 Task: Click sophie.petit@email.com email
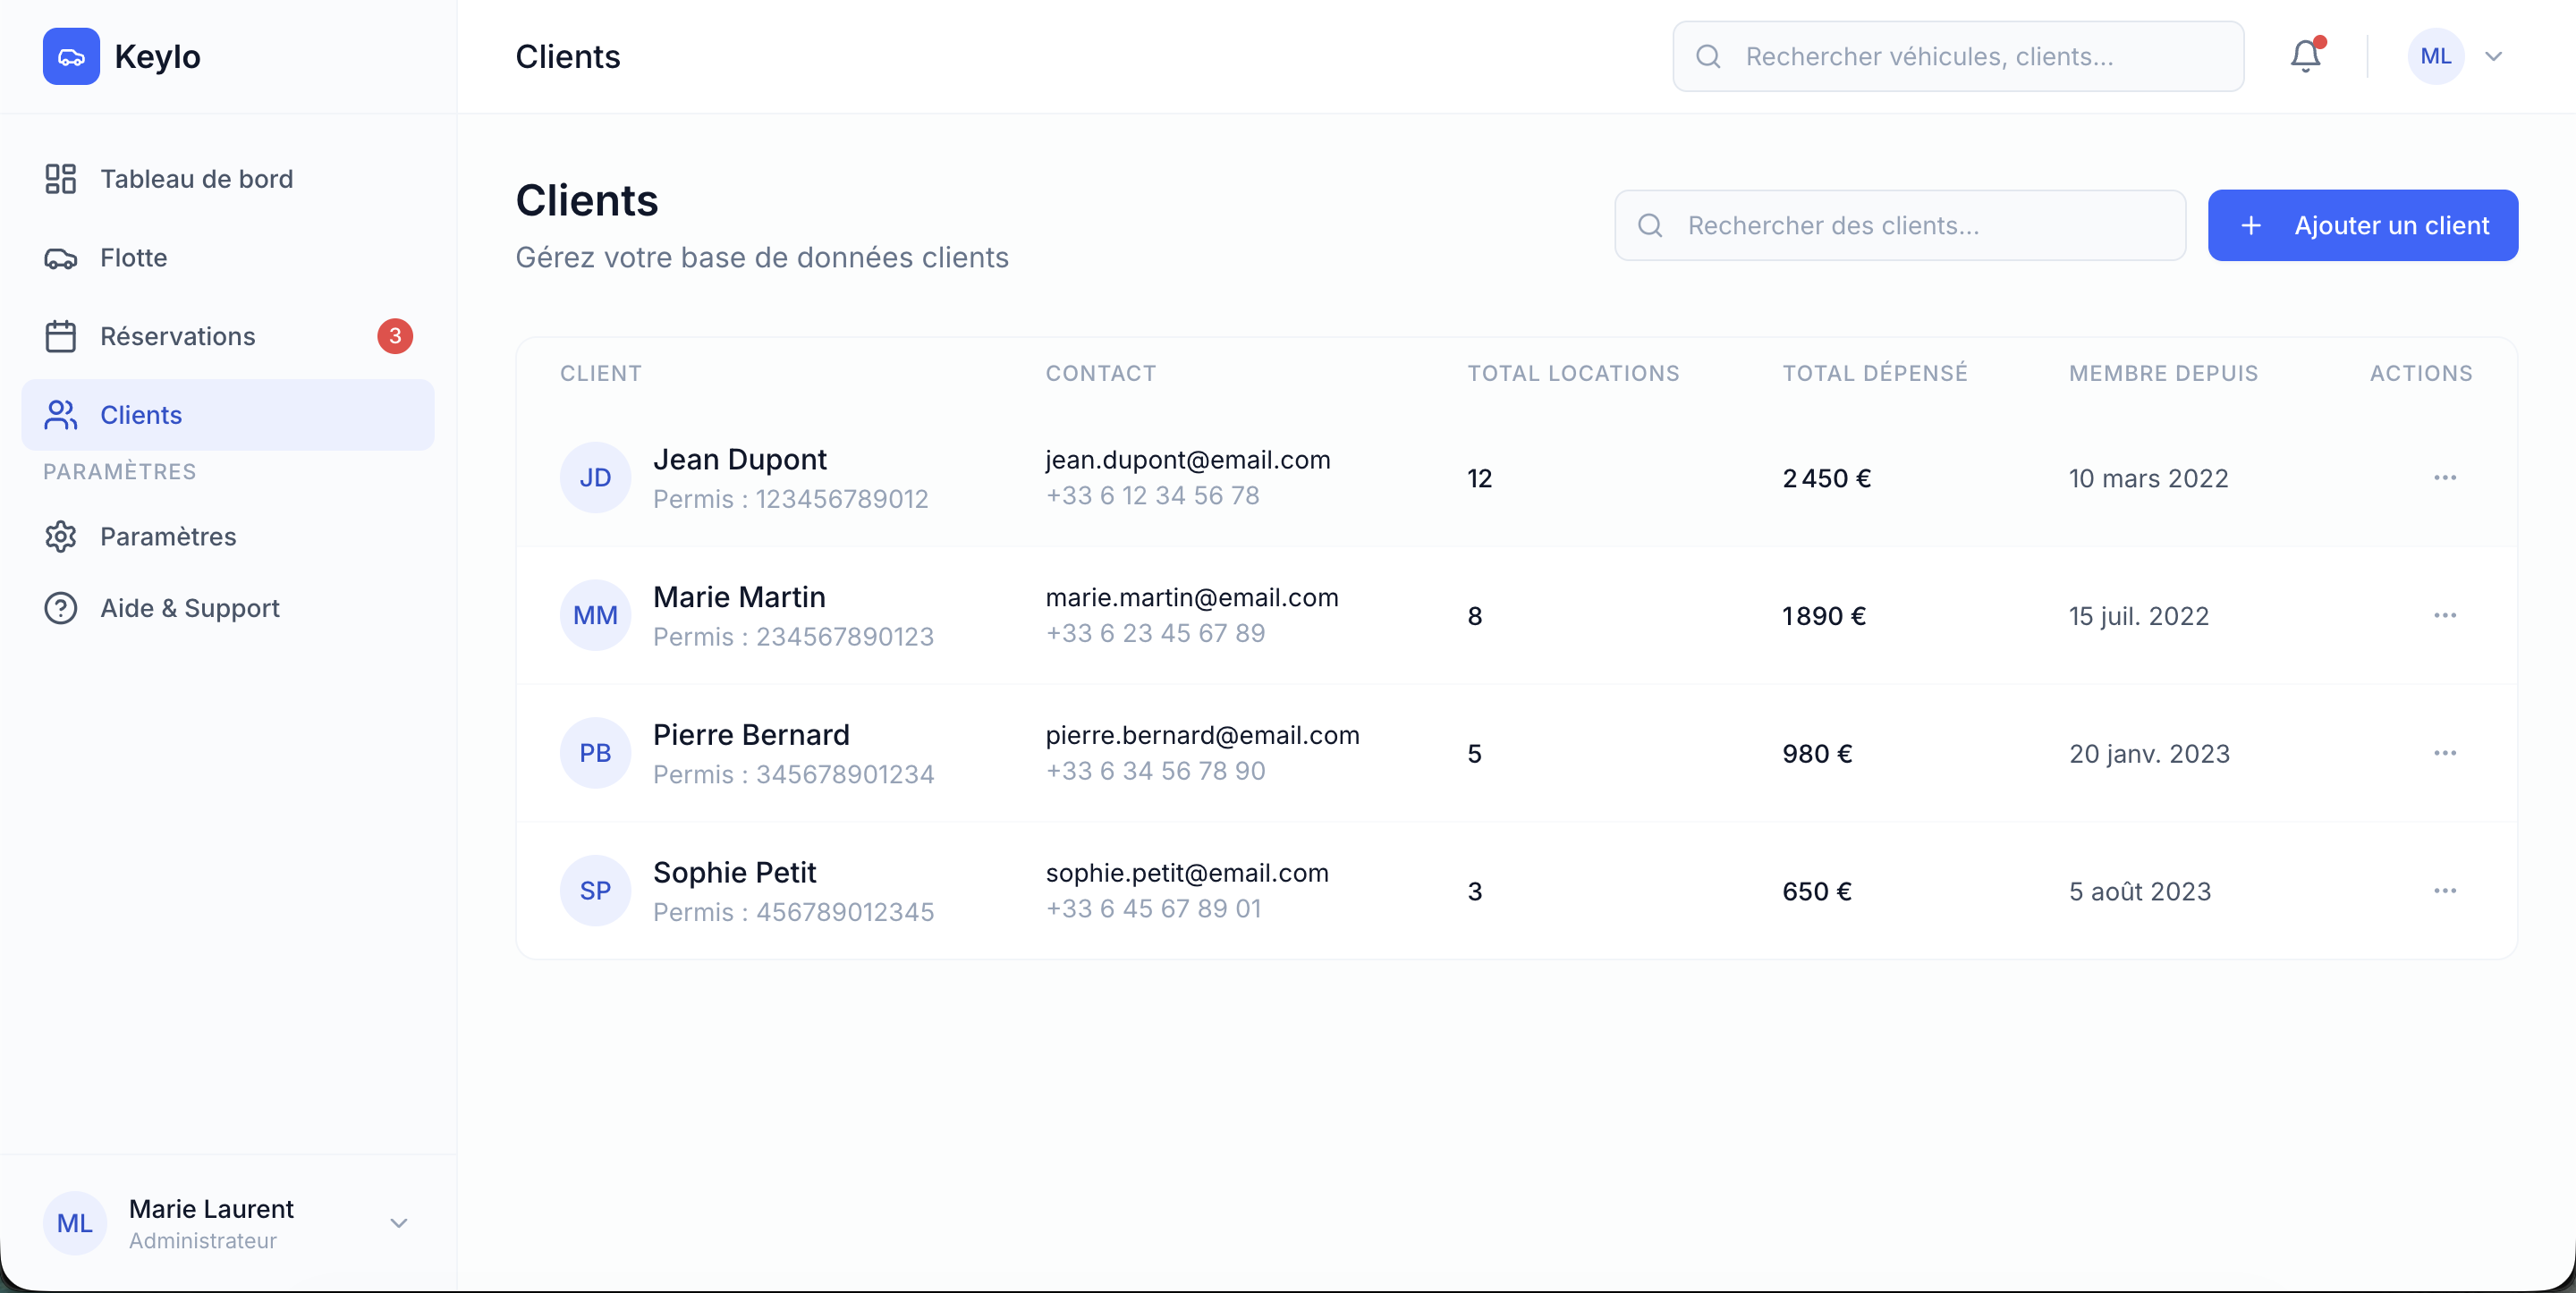click(1187, 873)
